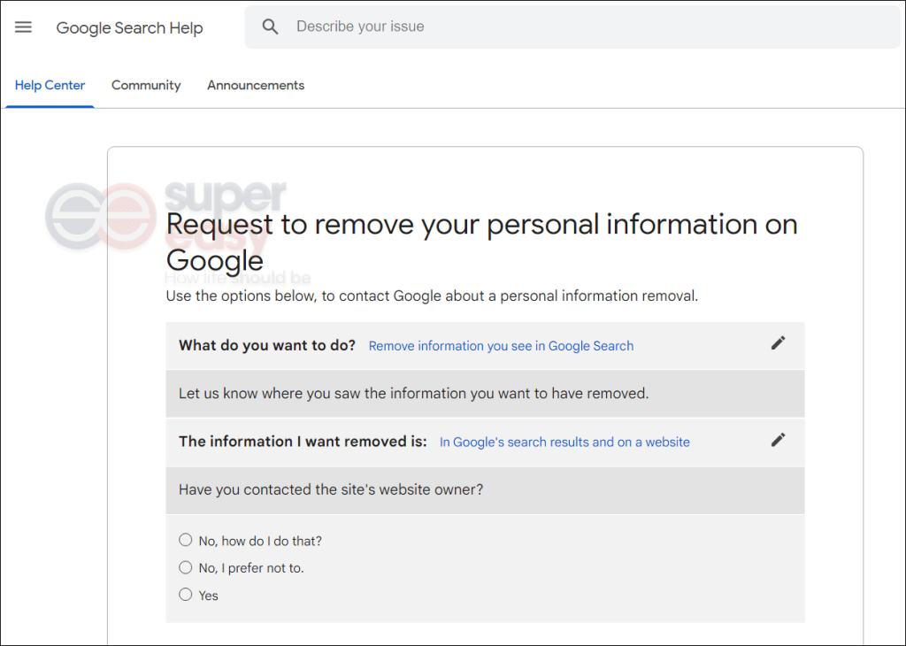Click the 'Let us know where you saw' text
906x646 pixels.
coord(414,394)
